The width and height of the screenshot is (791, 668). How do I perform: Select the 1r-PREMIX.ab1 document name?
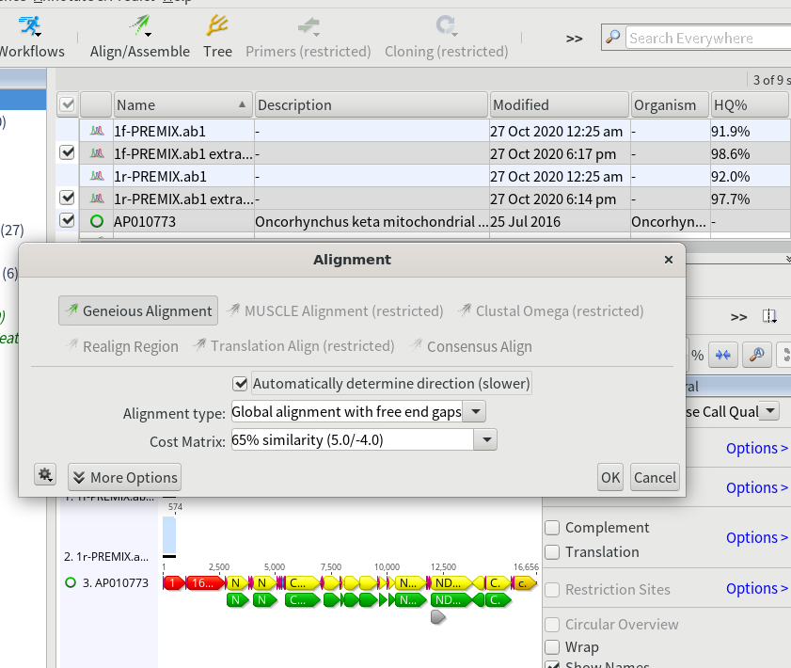161,177
